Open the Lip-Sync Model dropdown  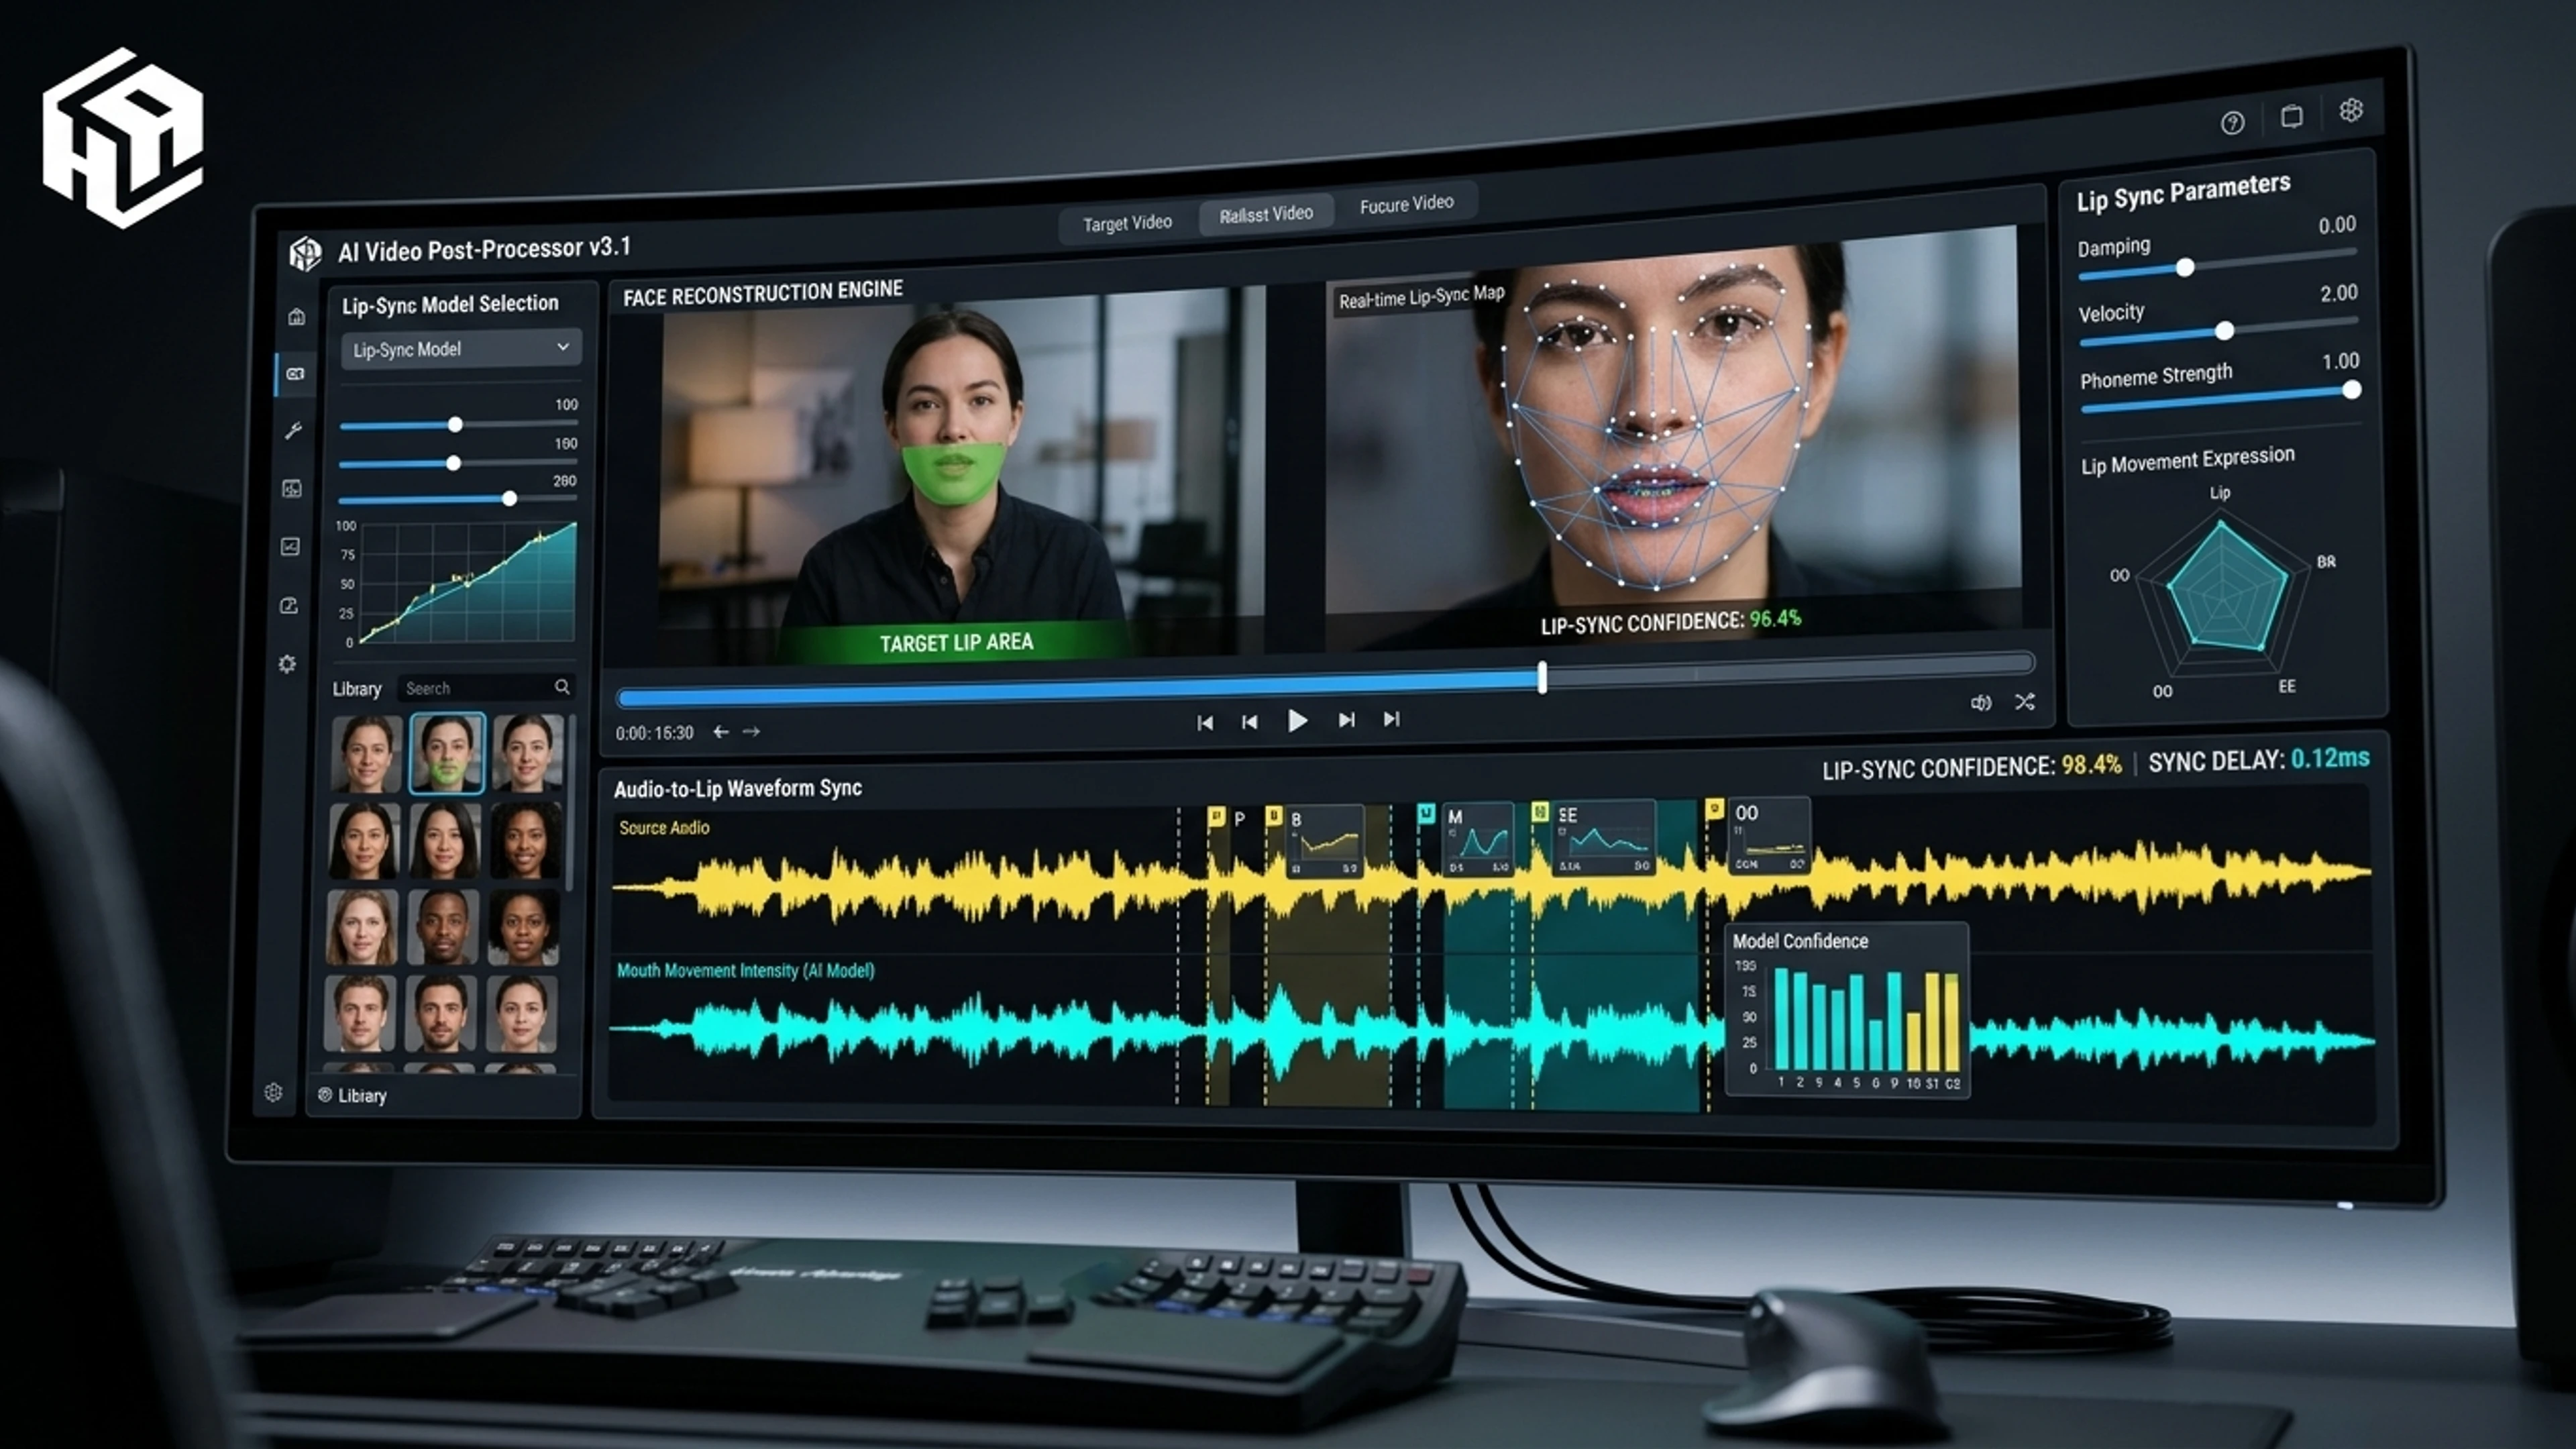461,349
